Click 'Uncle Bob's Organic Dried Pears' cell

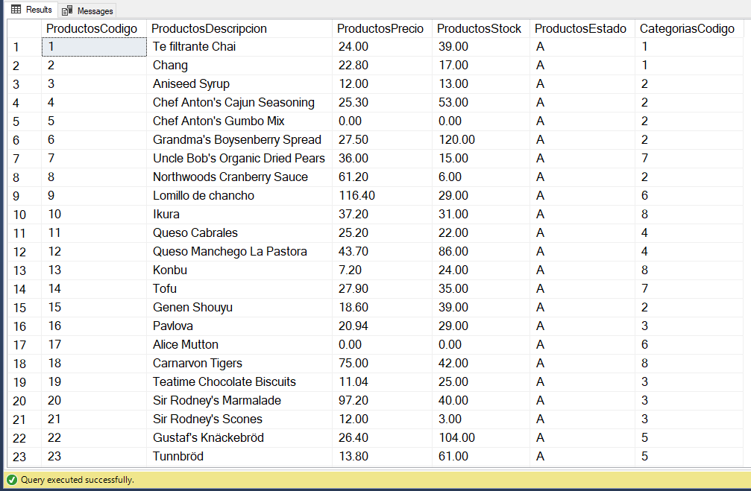pyautogui.click(x=239, y=159)
